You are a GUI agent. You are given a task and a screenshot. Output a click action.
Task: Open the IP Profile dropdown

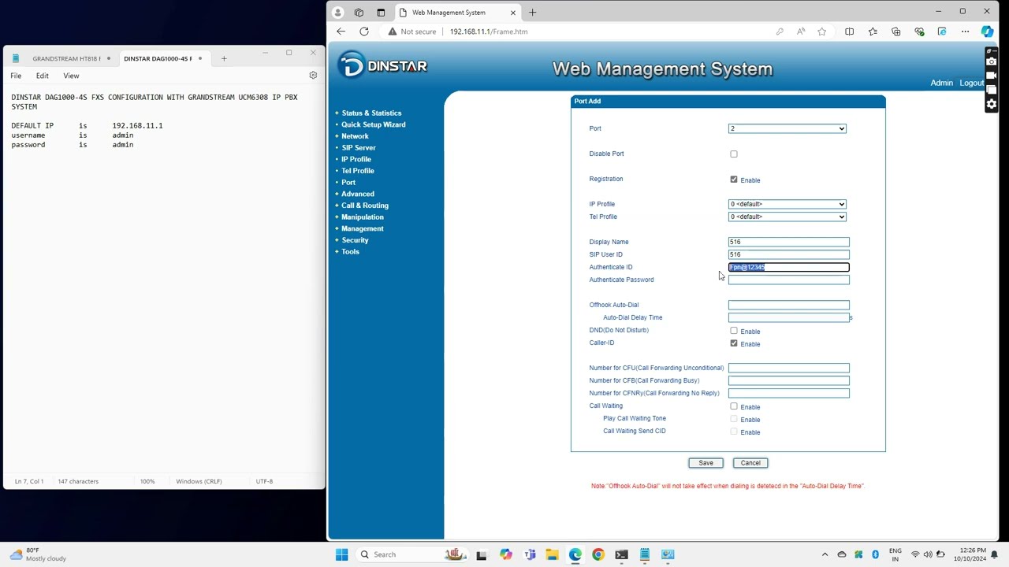(x=787, y=204)
